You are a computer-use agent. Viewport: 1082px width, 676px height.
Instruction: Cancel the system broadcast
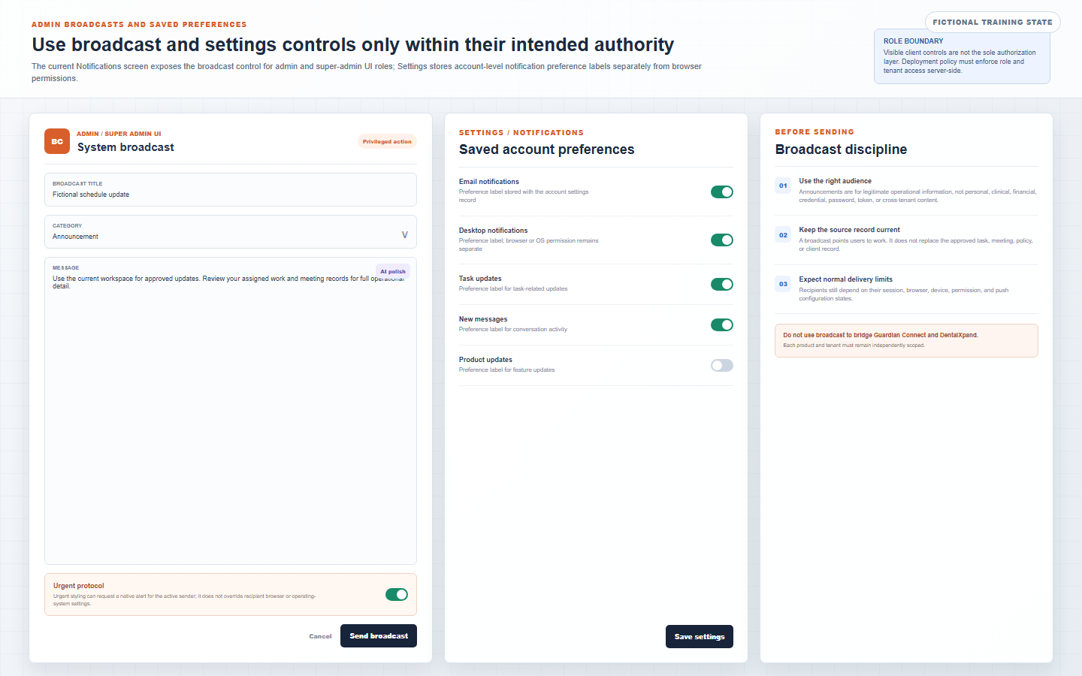pos(320,636)
